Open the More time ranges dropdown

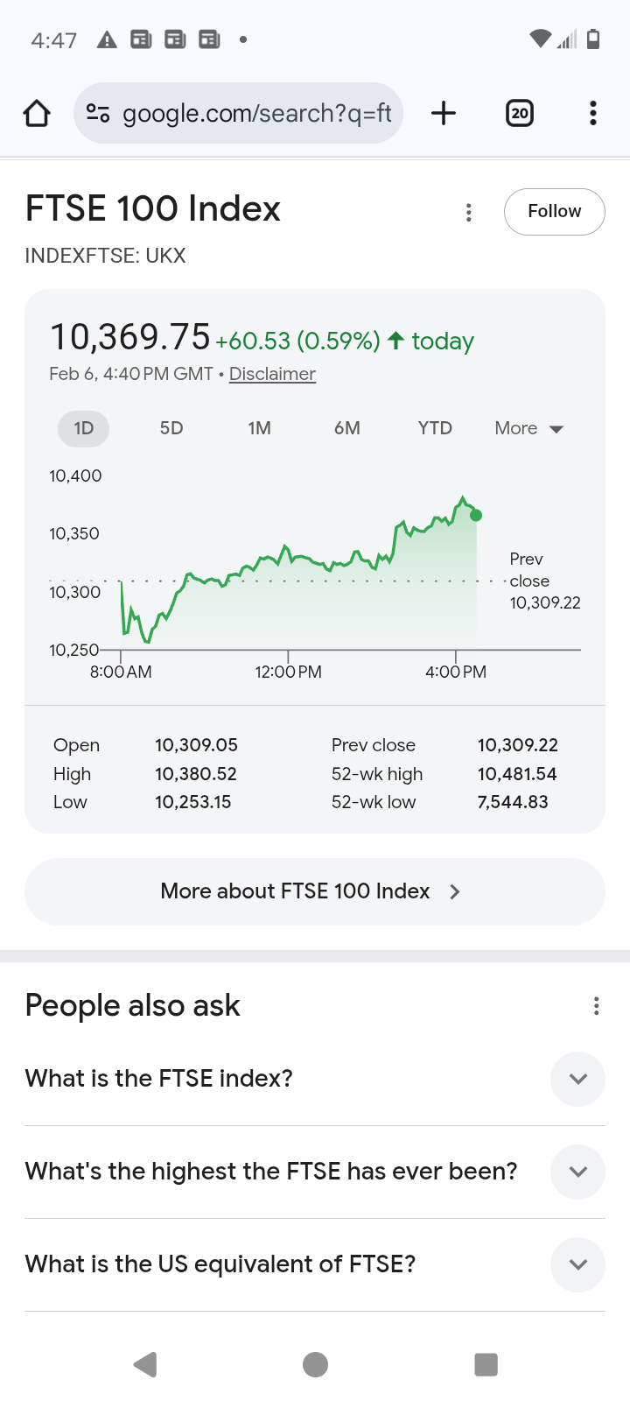[x=528, y=428]
